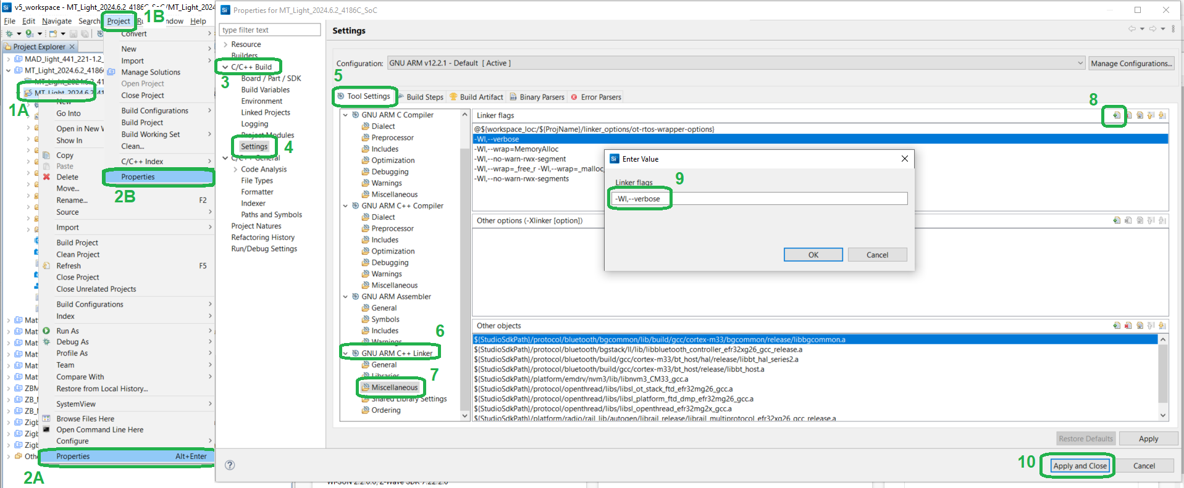Click the Help question mark icon in dialog
The height and width of the screenshot is (488, 1184).
(230, 465)
